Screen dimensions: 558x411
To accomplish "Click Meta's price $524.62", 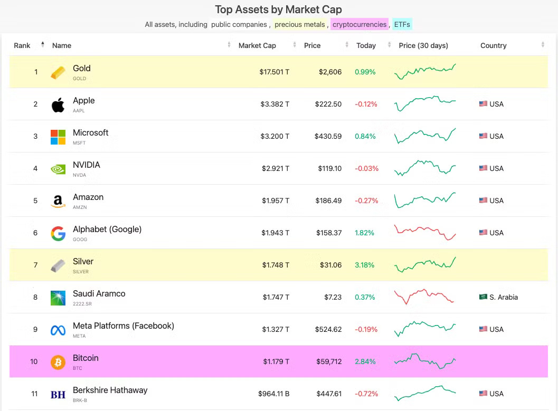I will click(328, 329).
